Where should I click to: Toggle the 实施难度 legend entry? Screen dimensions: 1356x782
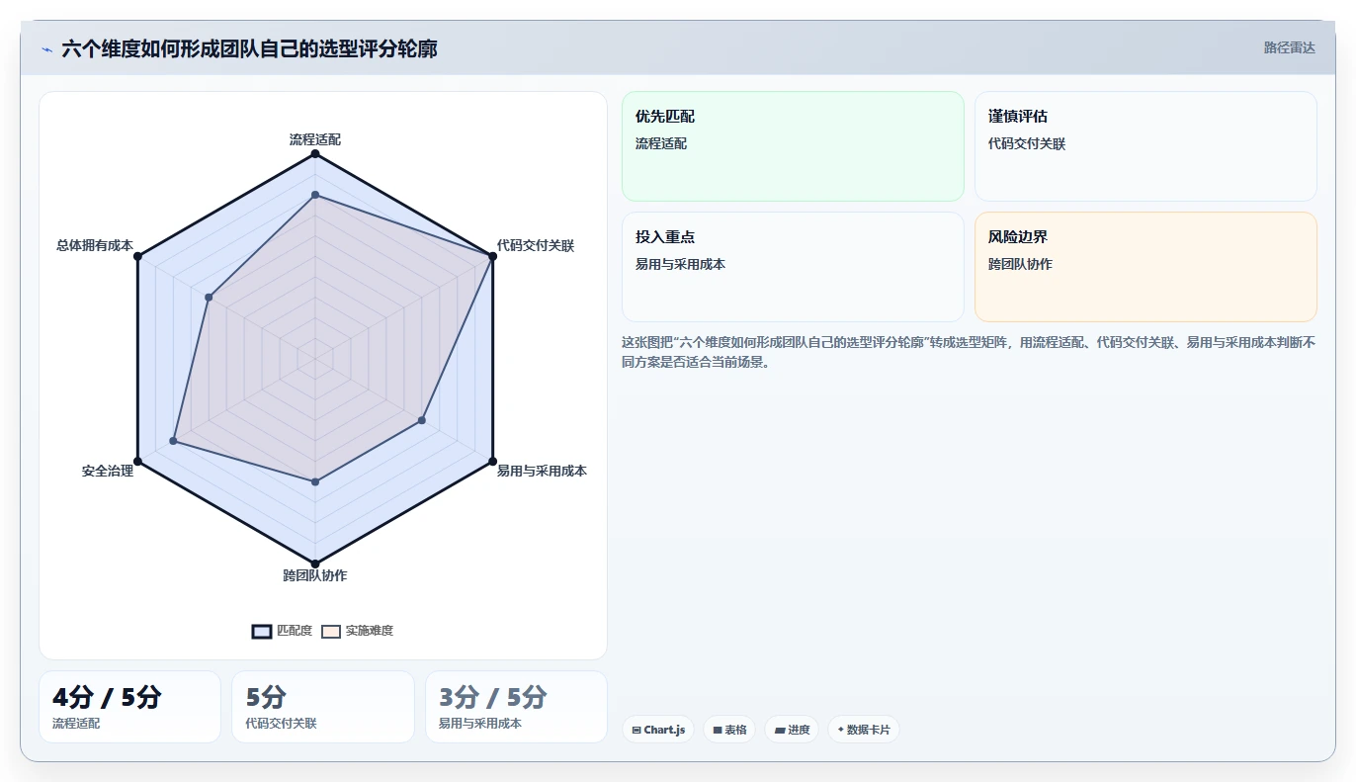(357, 631)
